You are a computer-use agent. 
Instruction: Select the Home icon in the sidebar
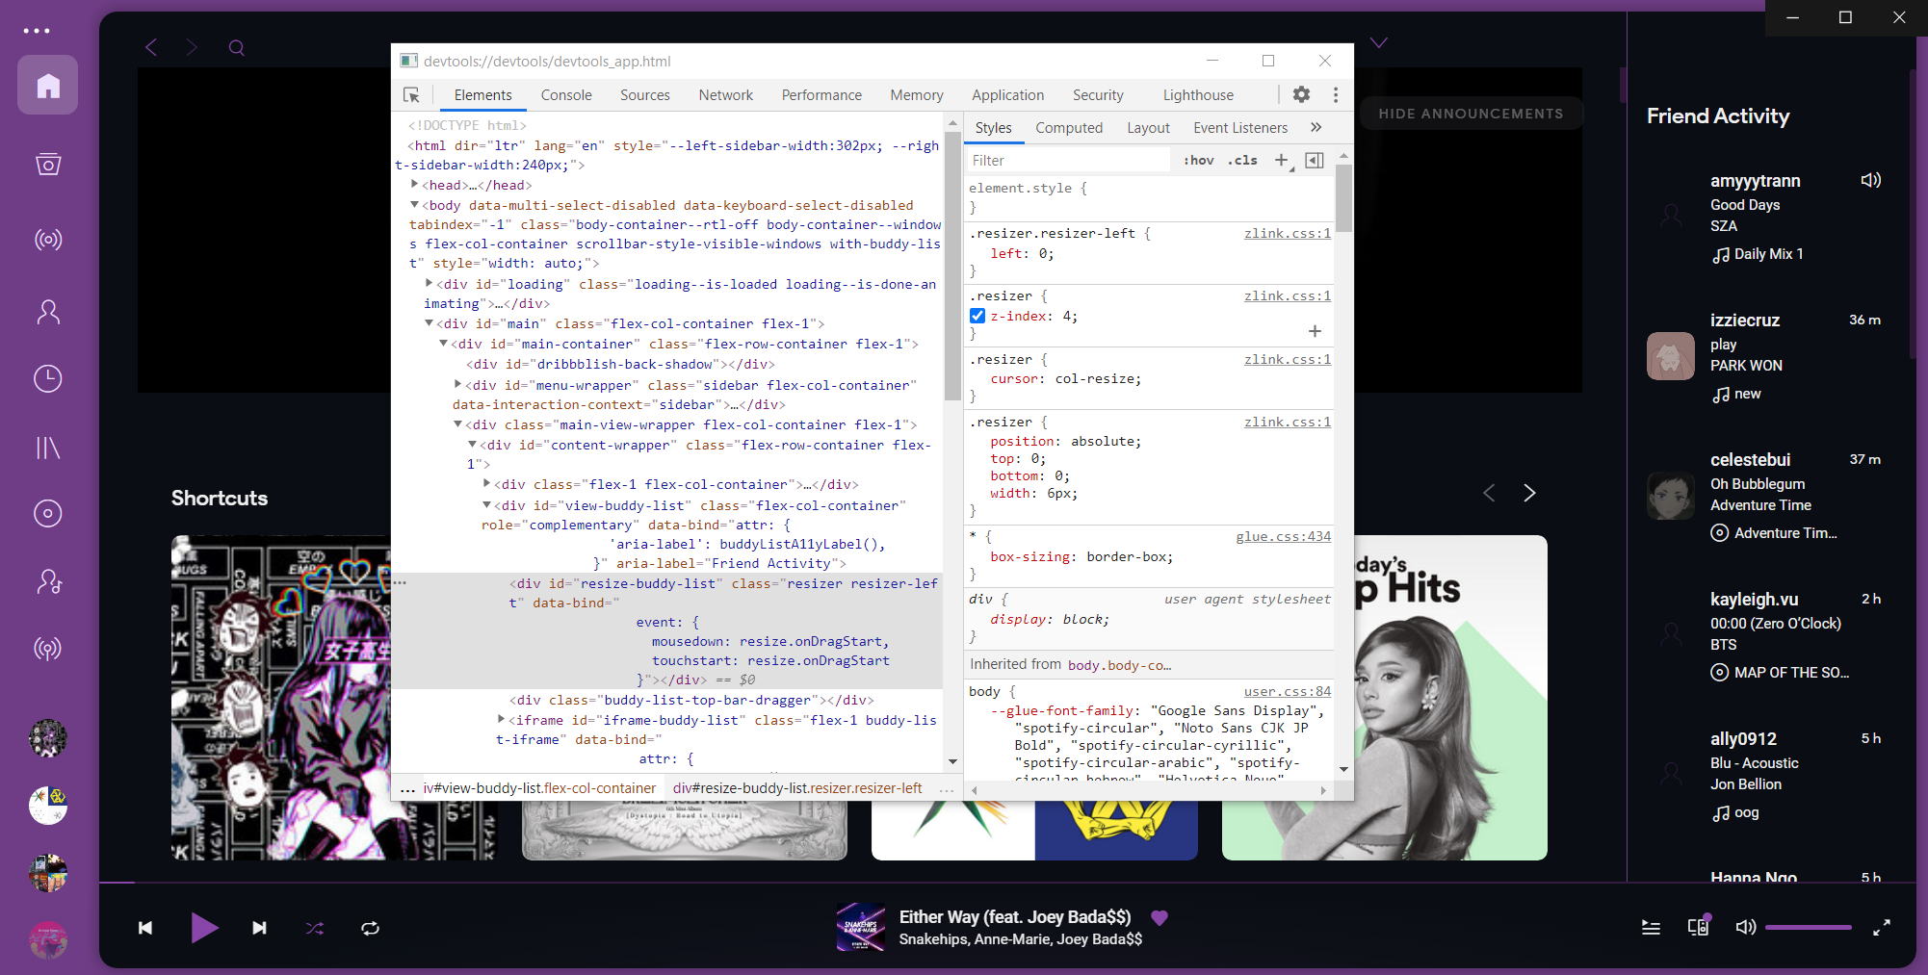coord(47,85)
